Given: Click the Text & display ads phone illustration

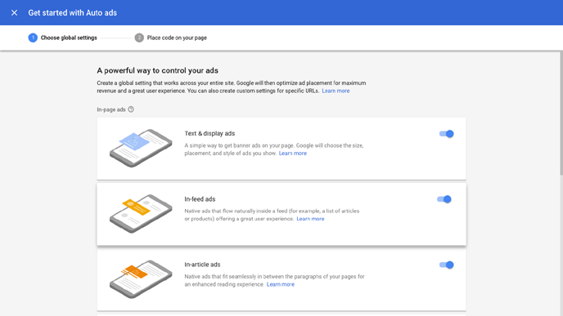Looking at the screenshot, I should click(x=141, y=148).
